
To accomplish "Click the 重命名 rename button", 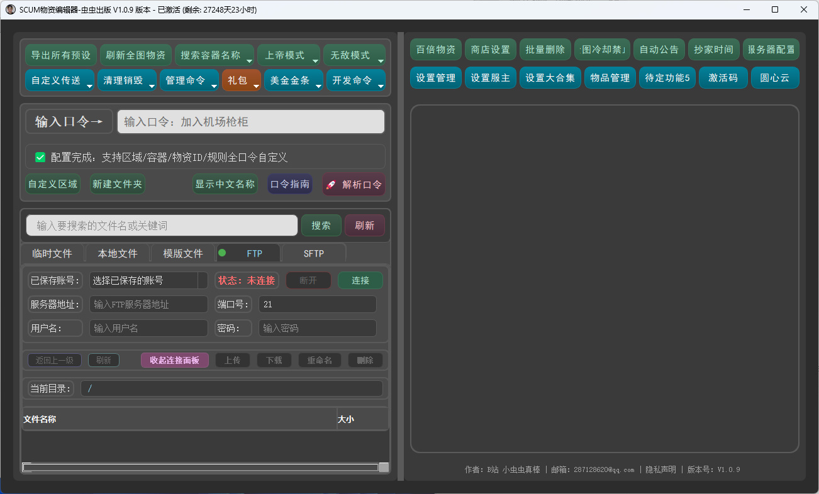I will click(x=320, y=360).
